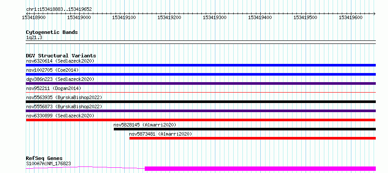Click the nsv6320614 (Sedlazeck2020) variant label
This screenshot has width=388, height=173.
tap(60, 61)
